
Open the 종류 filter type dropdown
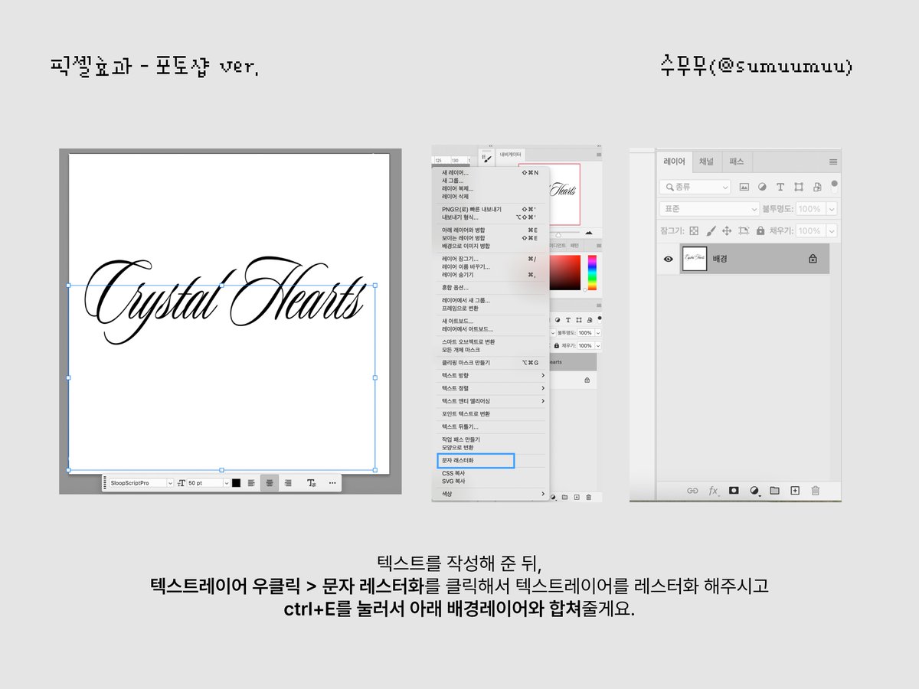695,187
